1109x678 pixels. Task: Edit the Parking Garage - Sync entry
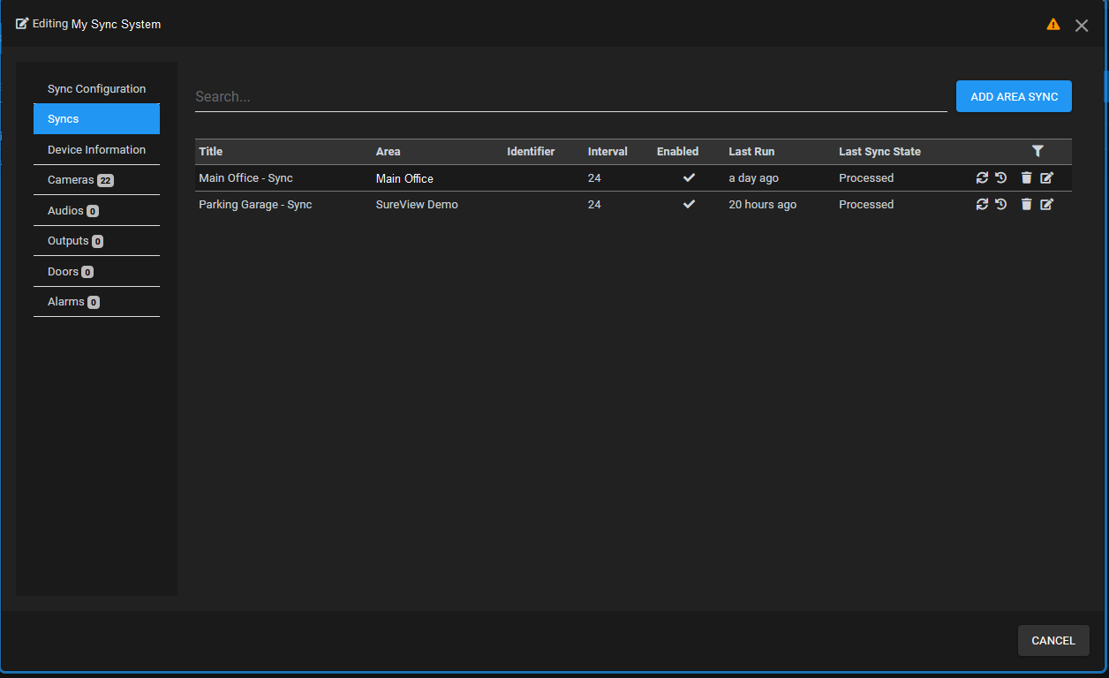[1046, 205]
